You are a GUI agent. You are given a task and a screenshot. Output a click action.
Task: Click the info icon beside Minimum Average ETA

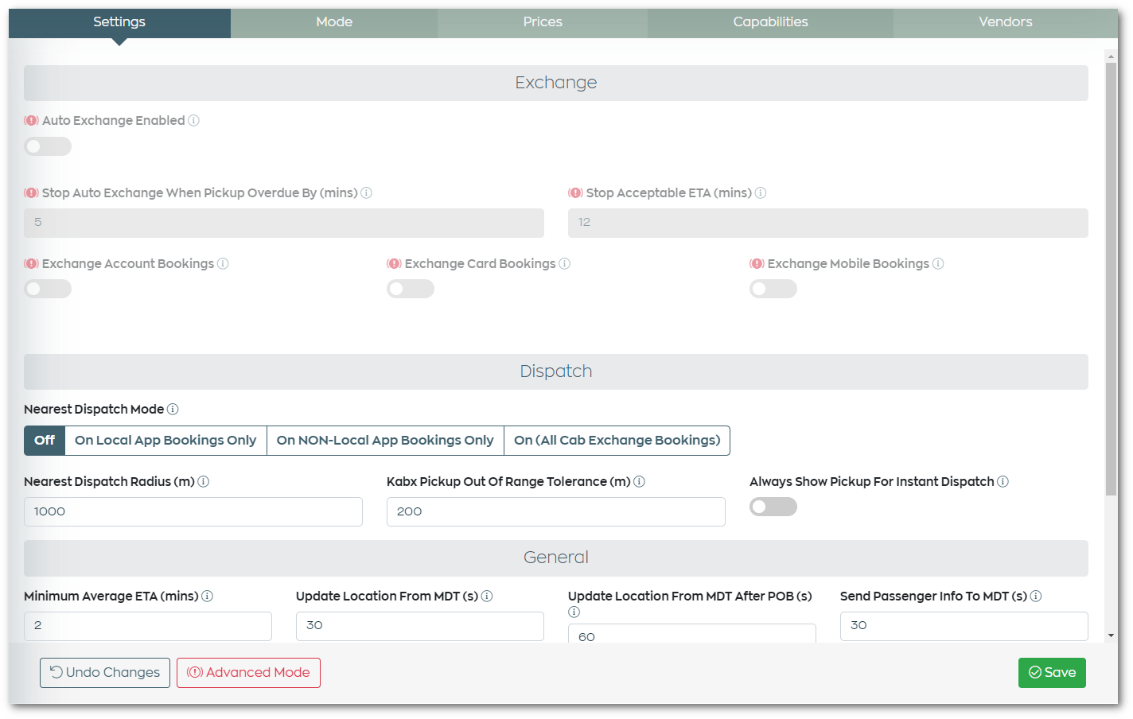click(207, 596)
